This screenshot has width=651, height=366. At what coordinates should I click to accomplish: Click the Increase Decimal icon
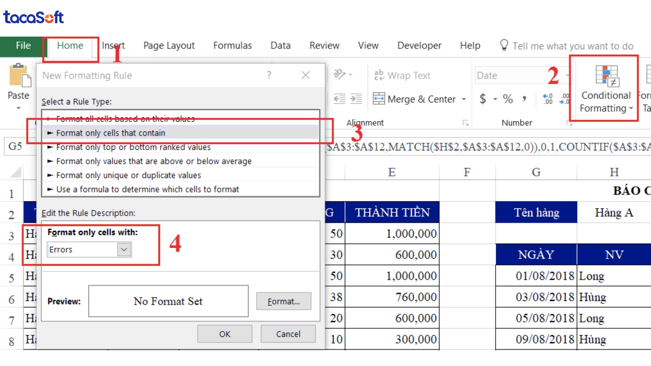pos(547,99)
